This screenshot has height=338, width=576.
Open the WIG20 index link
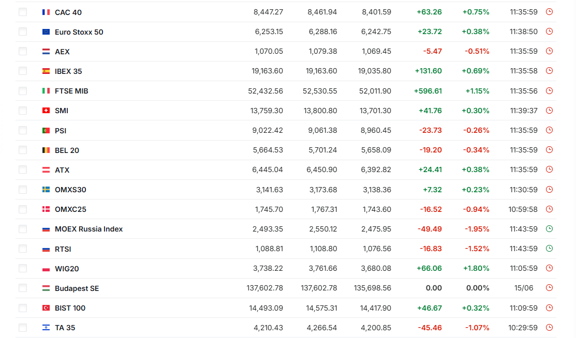pos(67,269)
